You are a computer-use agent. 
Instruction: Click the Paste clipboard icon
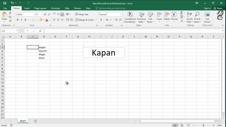pyautogui.click(x=5, y=15)
